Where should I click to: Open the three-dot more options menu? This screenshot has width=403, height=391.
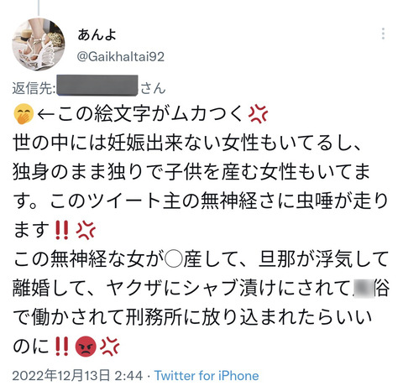pyautogui.click(x=383, y=34)
